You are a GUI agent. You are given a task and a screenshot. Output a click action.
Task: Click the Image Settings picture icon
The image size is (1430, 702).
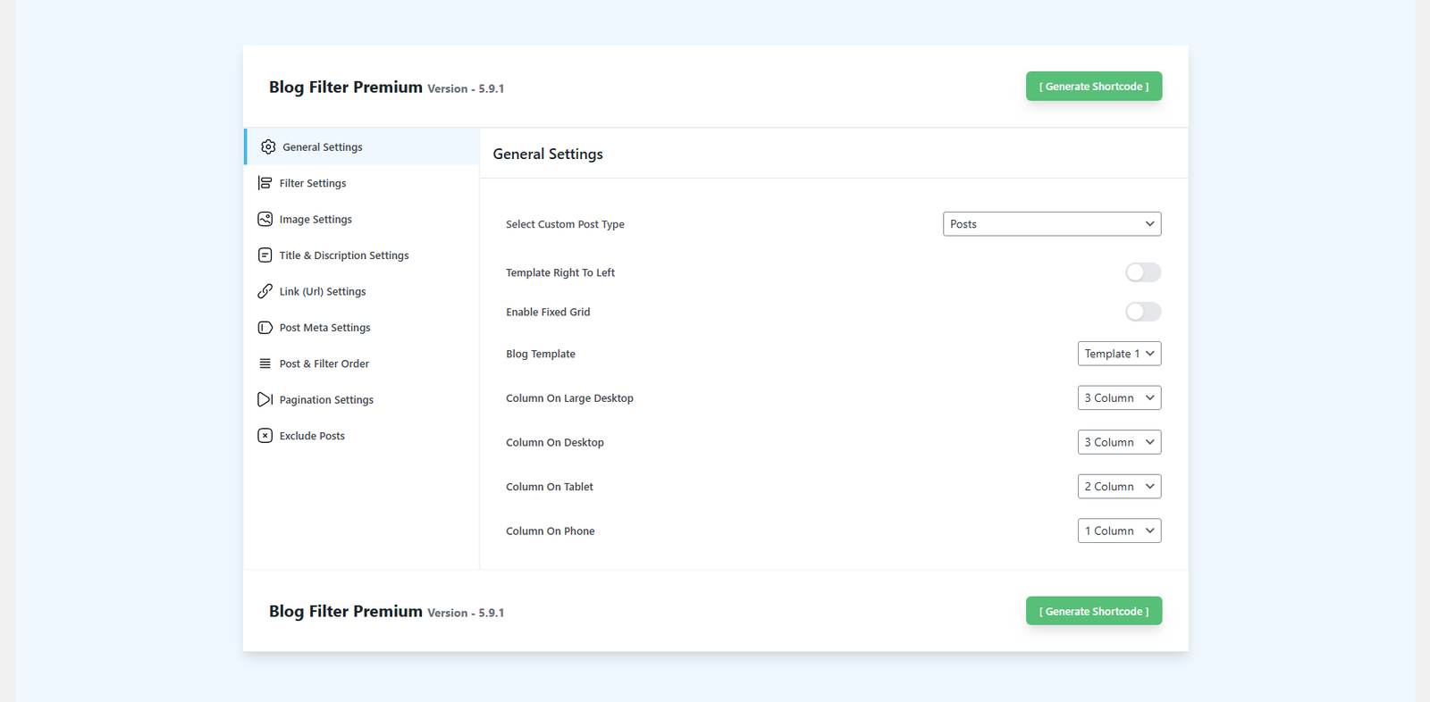[265, 219]
